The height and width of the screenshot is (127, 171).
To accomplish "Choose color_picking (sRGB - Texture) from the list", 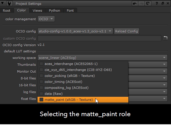I will [69, 76].
